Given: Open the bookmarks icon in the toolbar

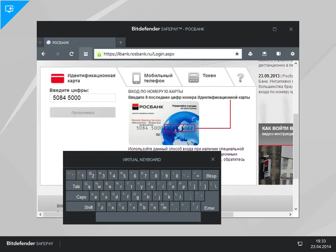Looking at the screenshot, I should [x=264, y=54].
